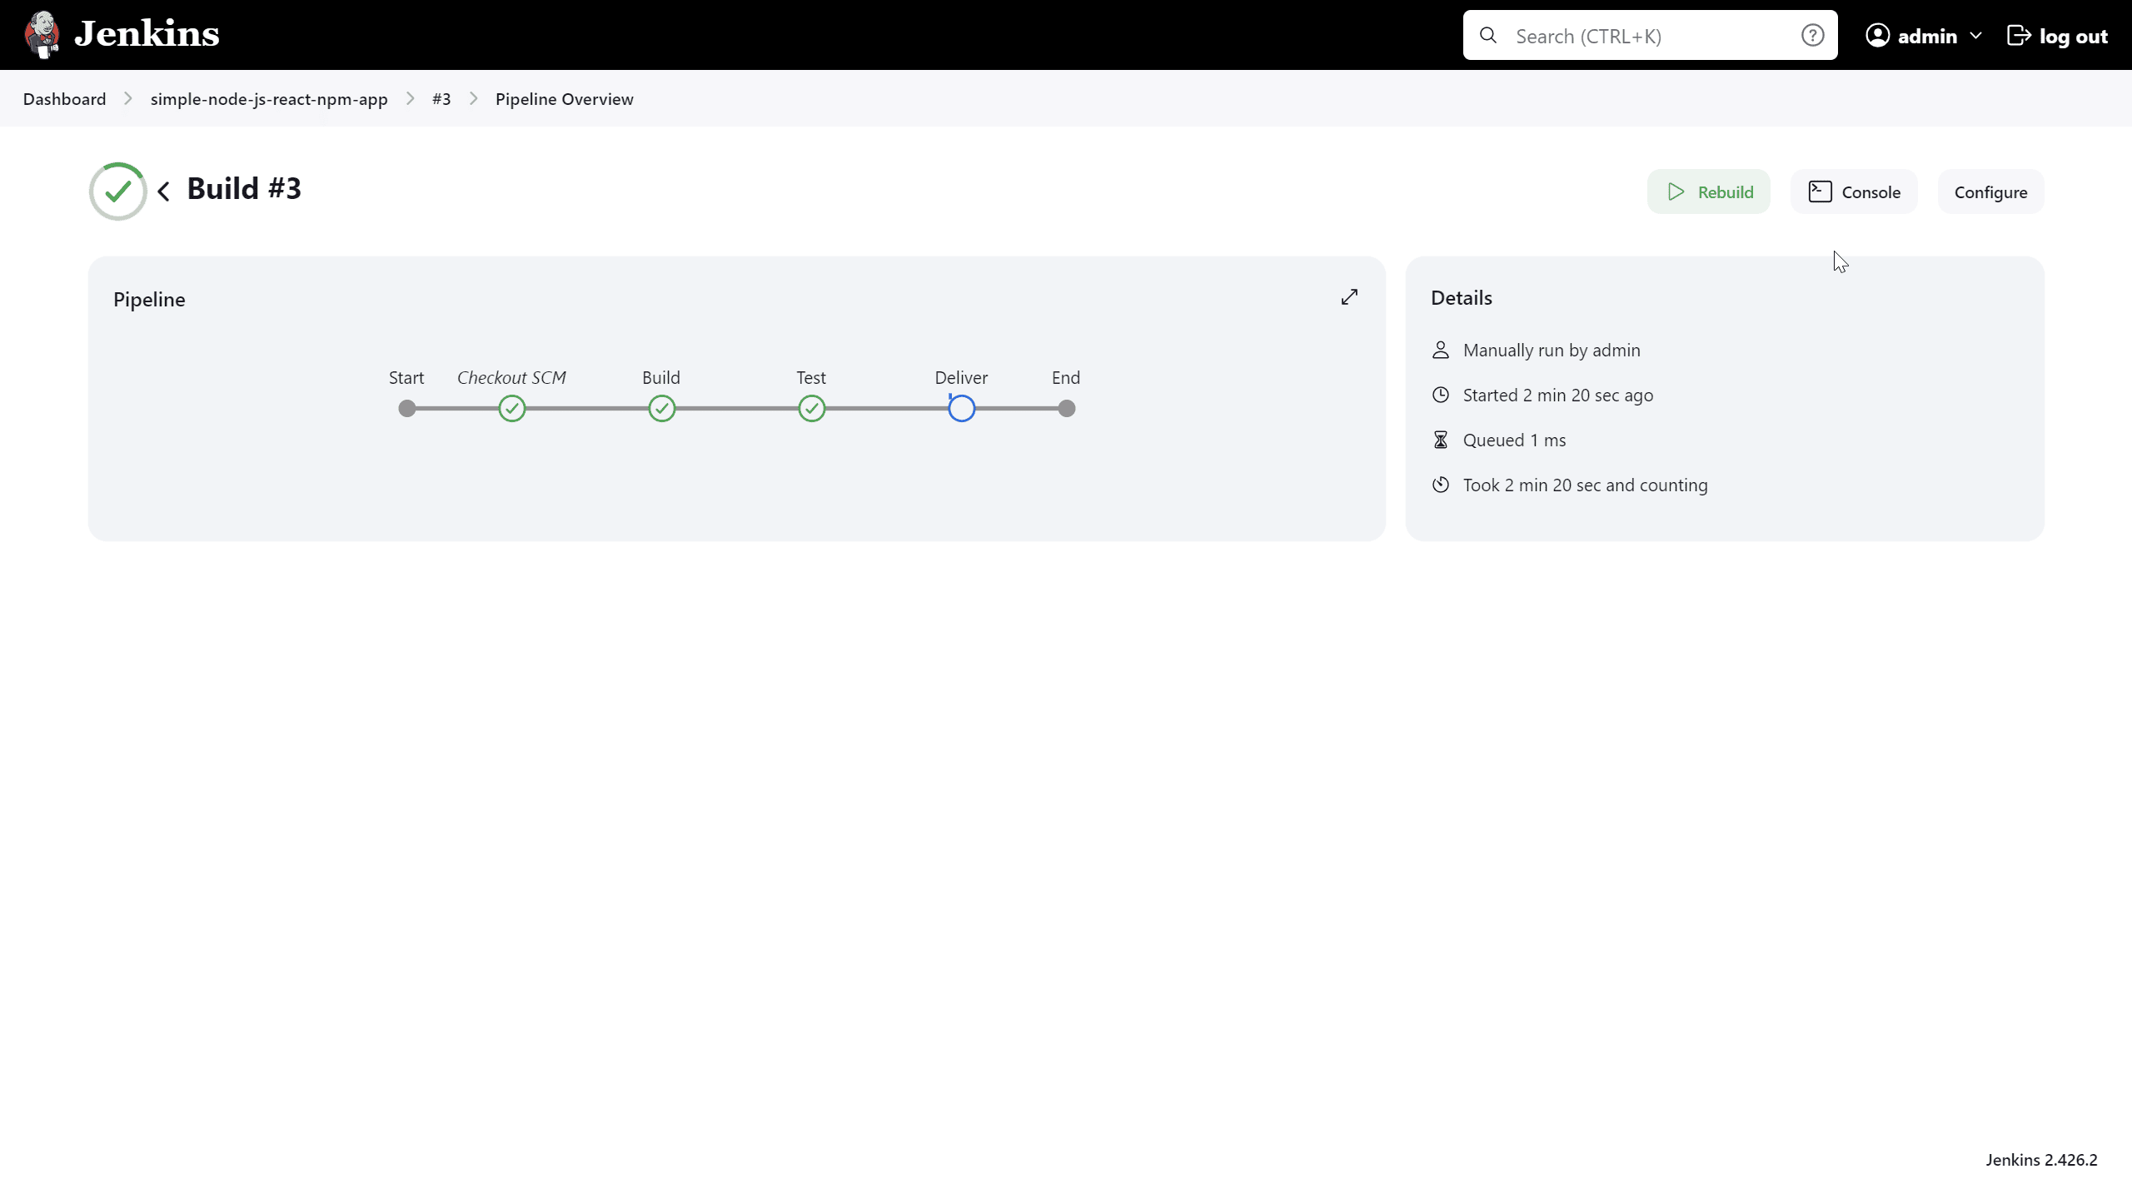Click the Rebuild action icon

pos(1676,192)
